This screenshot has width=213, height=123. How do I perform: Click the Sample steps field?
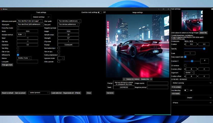68,35
